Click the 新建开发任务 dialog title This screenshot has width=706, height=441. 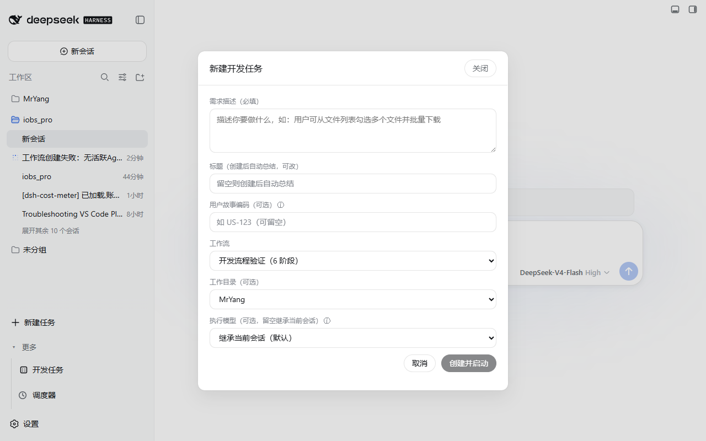click(236, 68)
